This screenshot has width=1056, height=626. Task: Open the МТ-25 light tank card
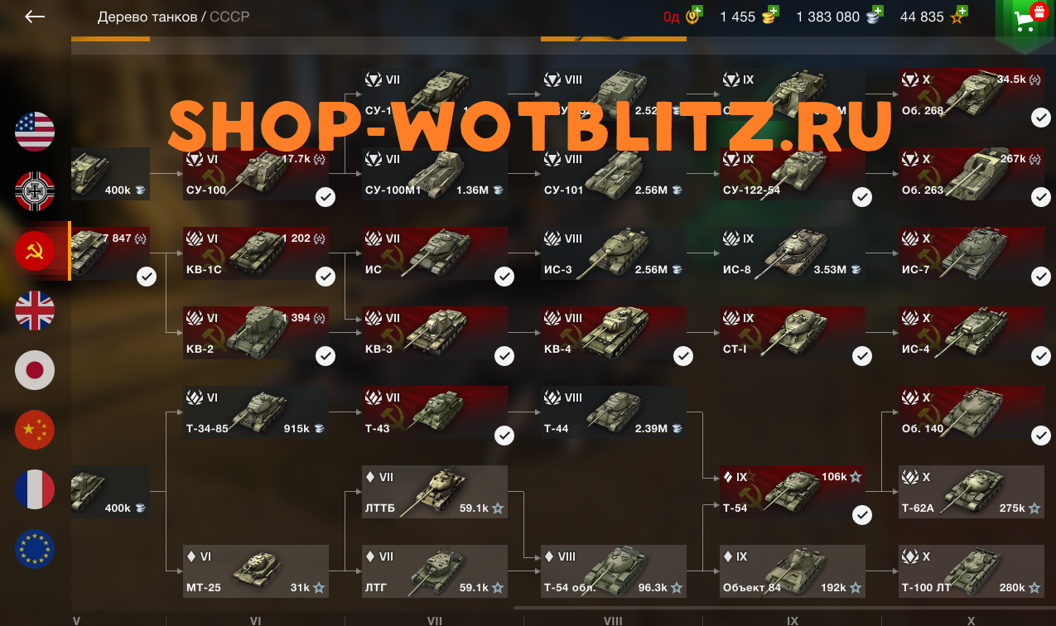click(x=256, y=571)
